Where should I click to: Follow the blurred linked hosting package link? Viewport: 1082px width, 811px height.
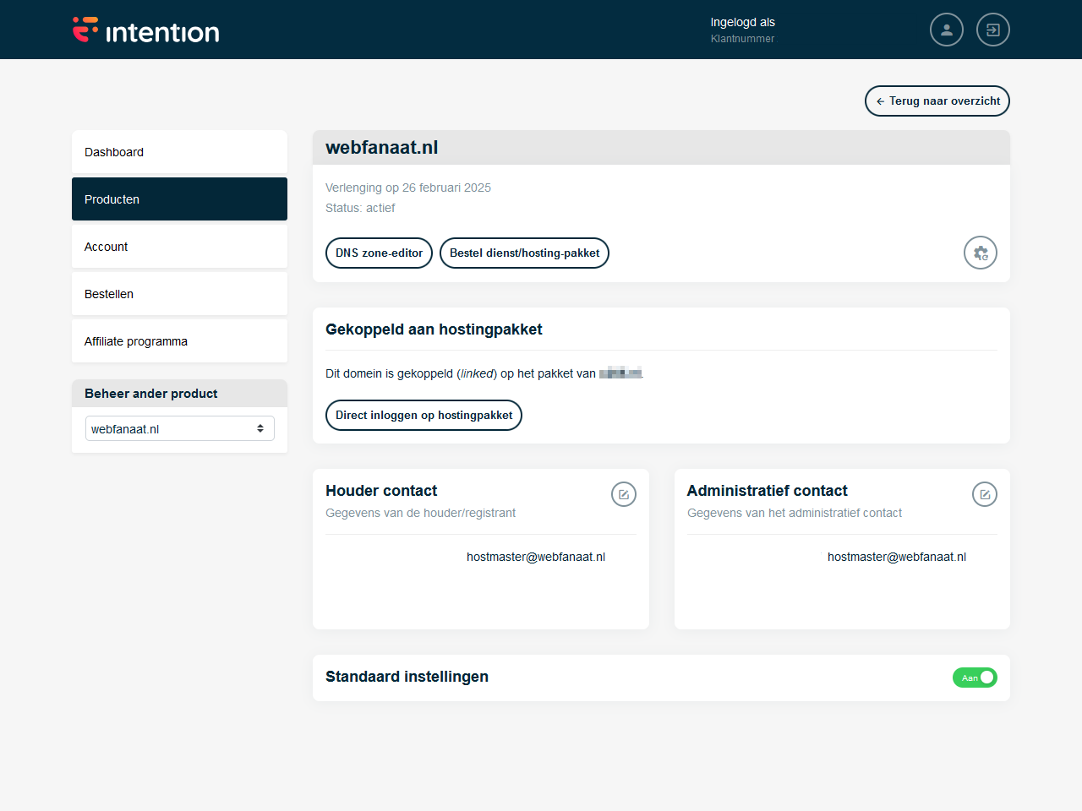pyautogui.click(x=620, y=373)
